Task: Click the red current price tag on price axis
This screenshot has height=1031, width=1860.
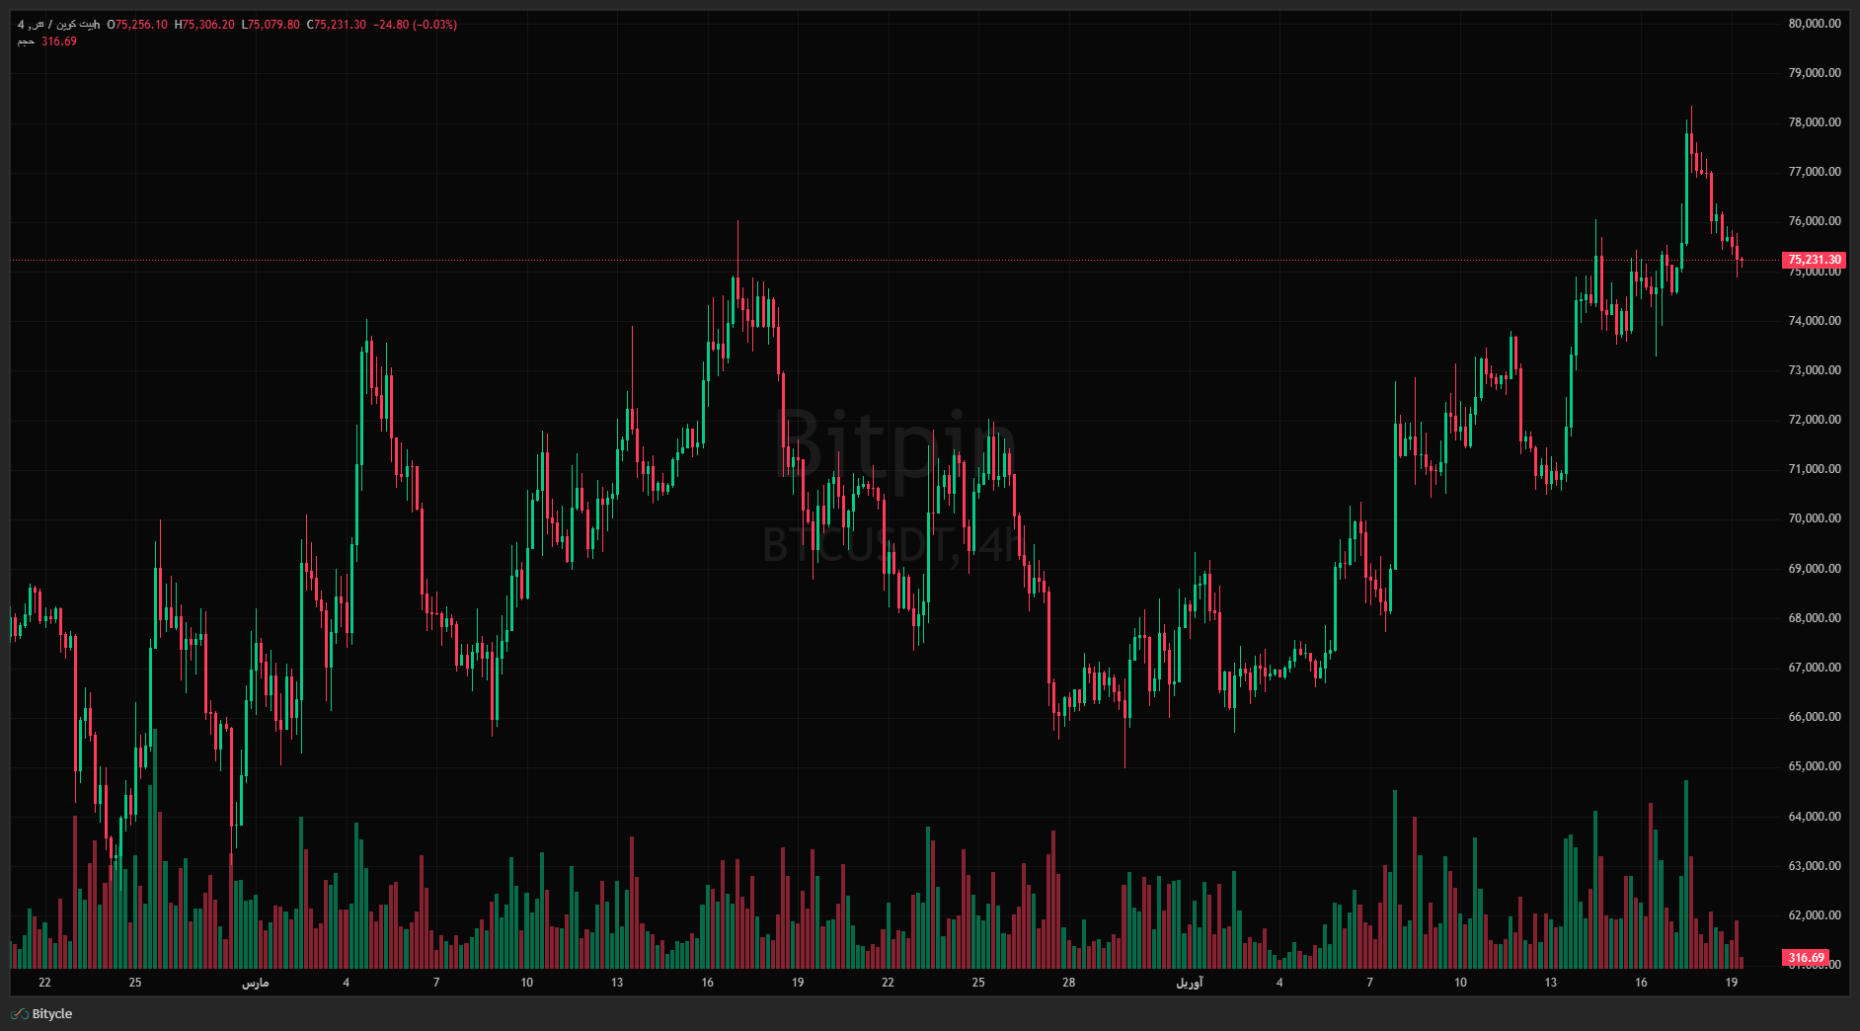Action: [x=1814, y=260]
